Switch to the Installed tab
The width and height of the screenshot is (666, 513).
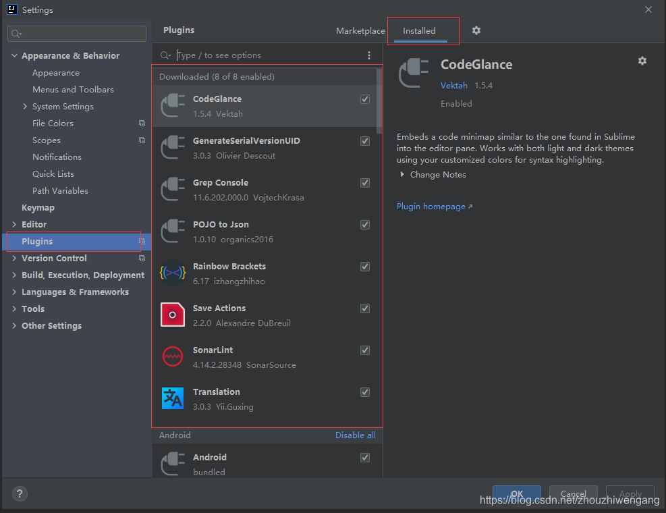(419, 30)
